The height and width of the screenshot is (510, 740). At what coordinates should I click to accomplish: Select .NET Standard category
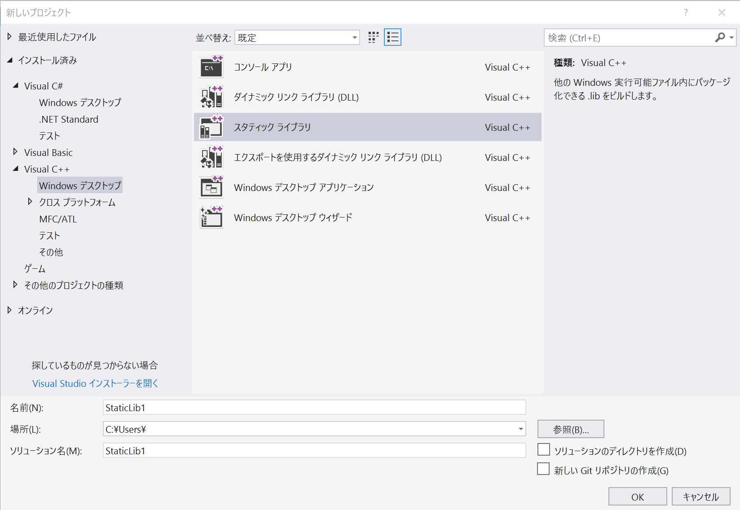[69, 119]
